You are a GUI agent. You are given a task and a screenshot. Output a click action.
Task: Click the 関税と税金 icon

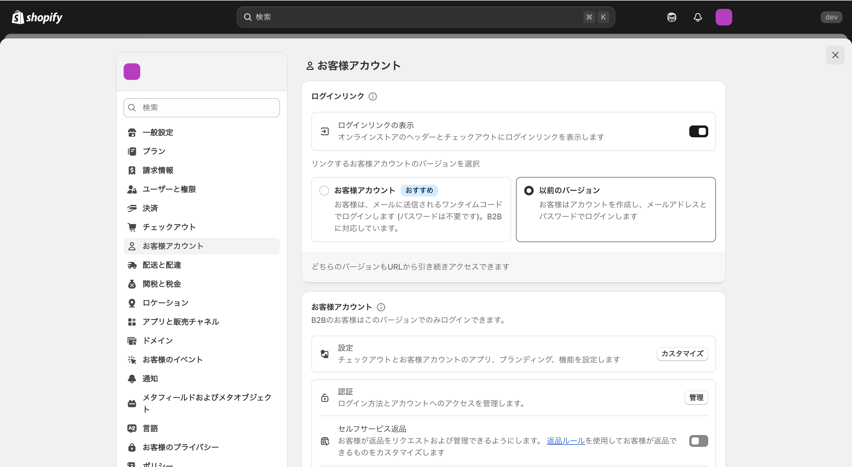[132, 284]
